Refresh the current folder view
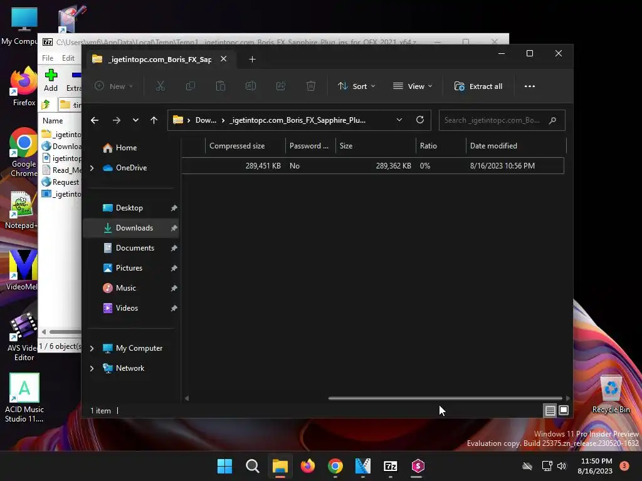The image size is (642, 481). click(419, 120)
